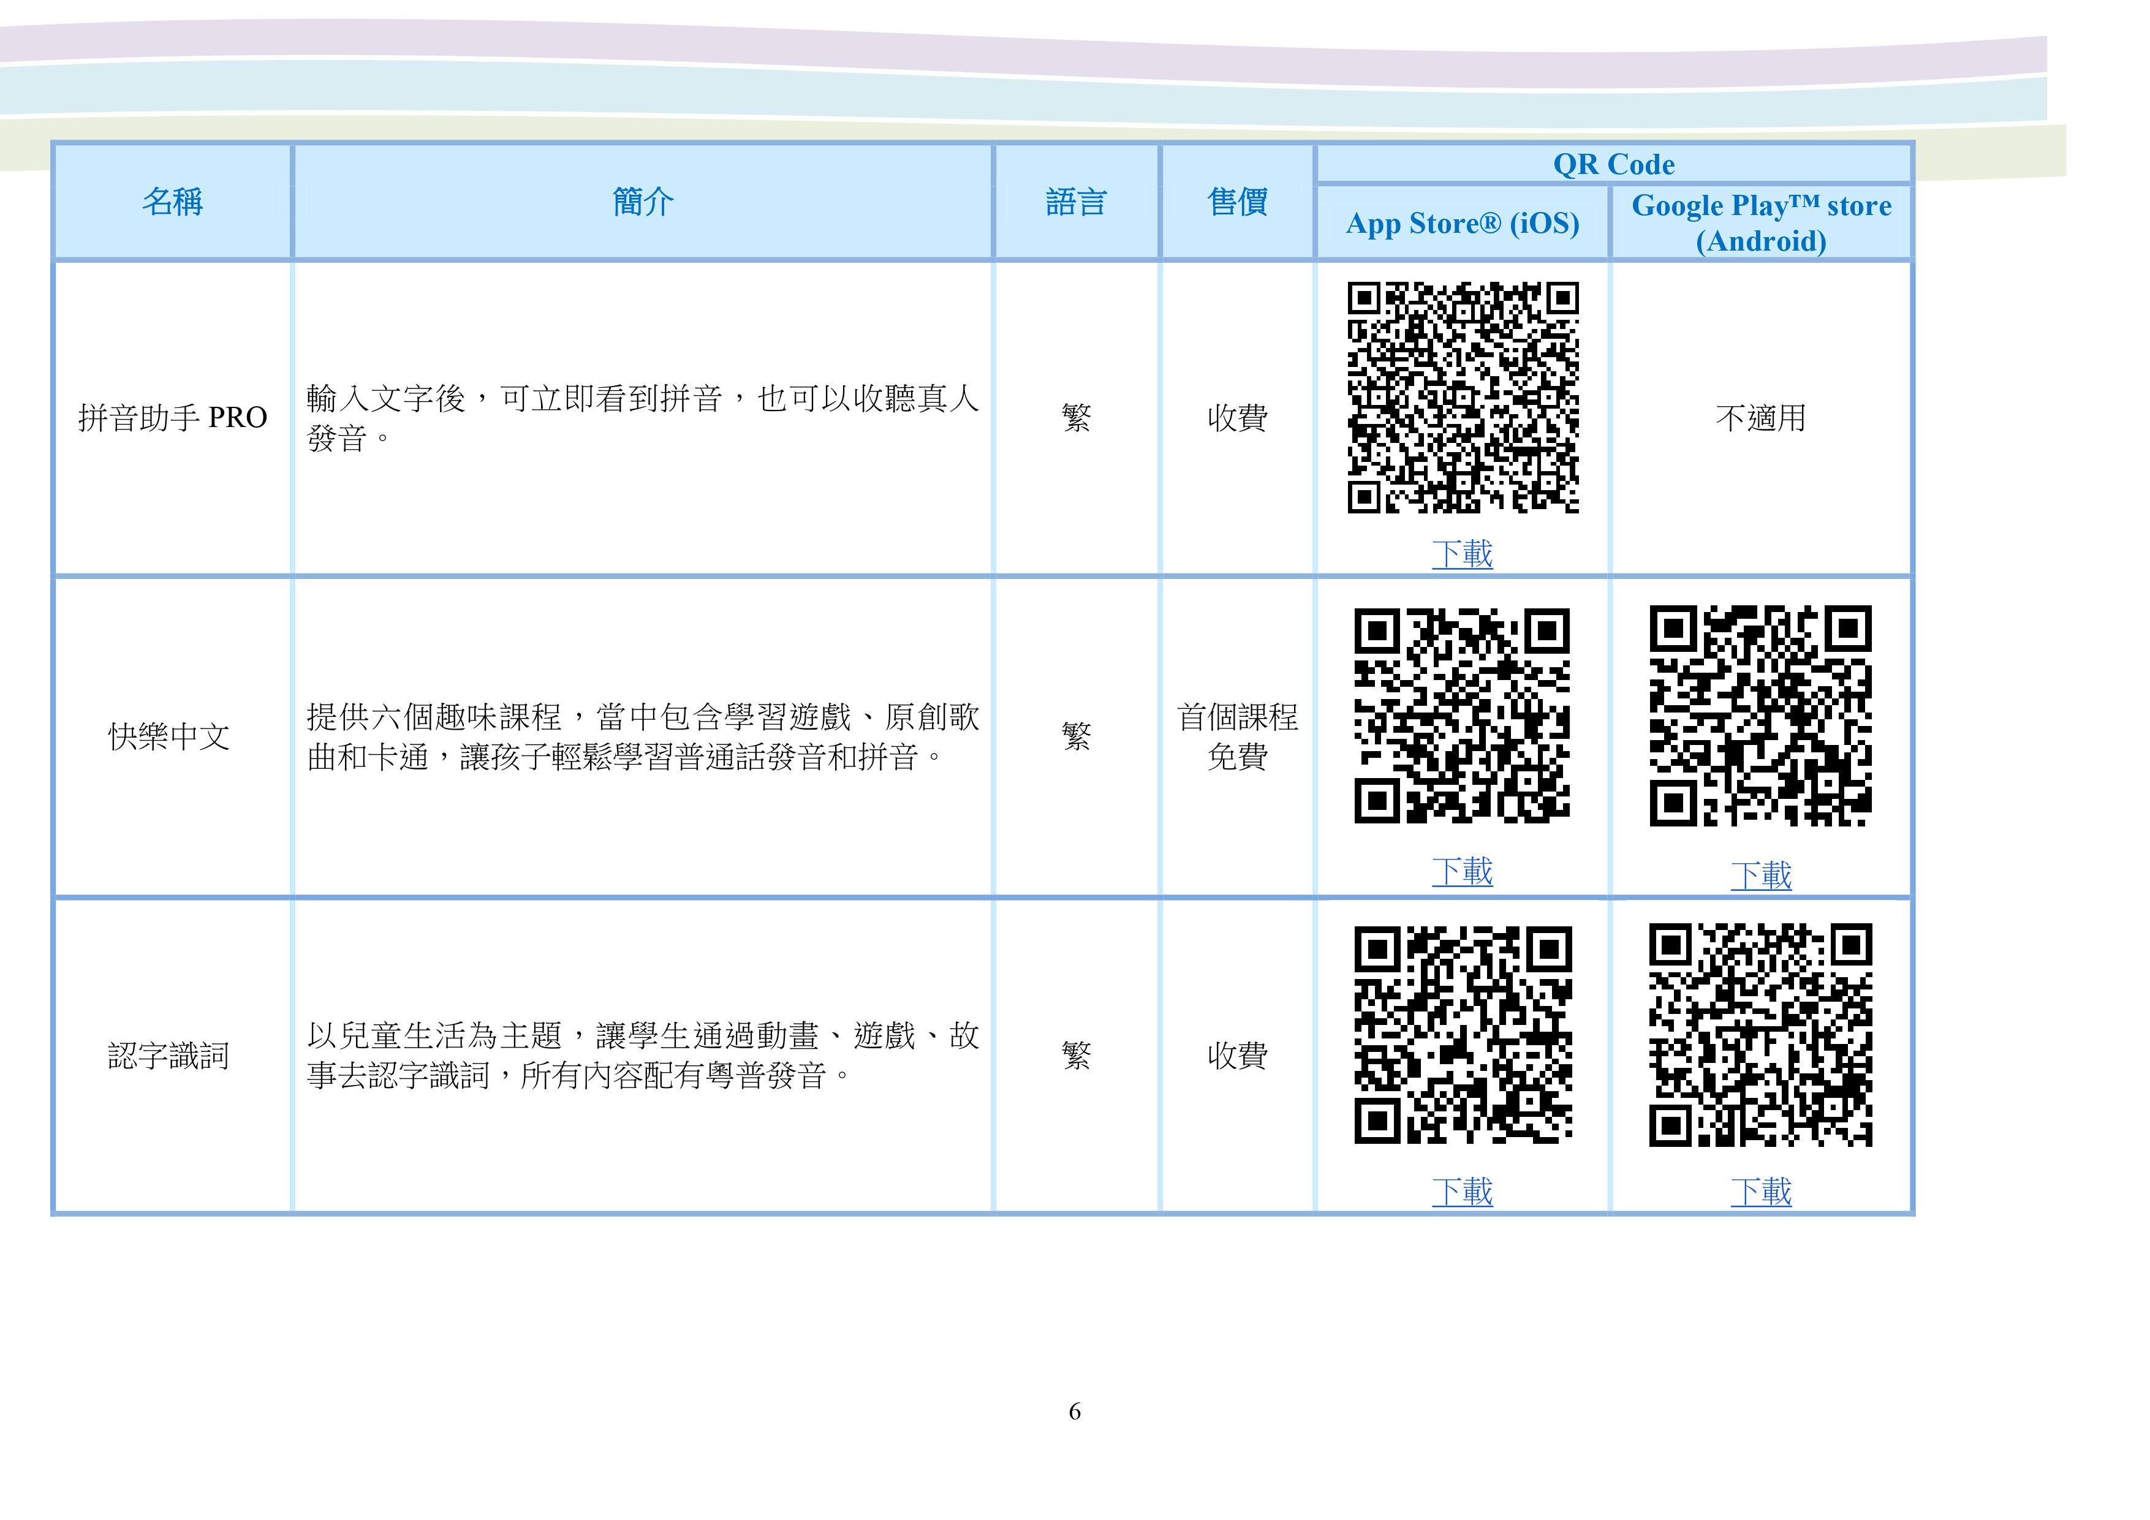Click 繁 in the 拼音助手 PRO row
The image size is (2150, 1520).
coord(1076,418)
